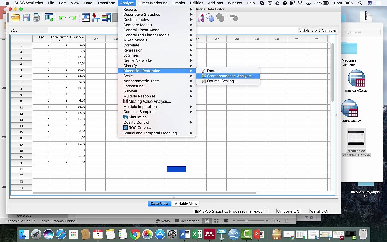Click the green Redo arrow icon

pyautogui.click(x=73, y=18)
